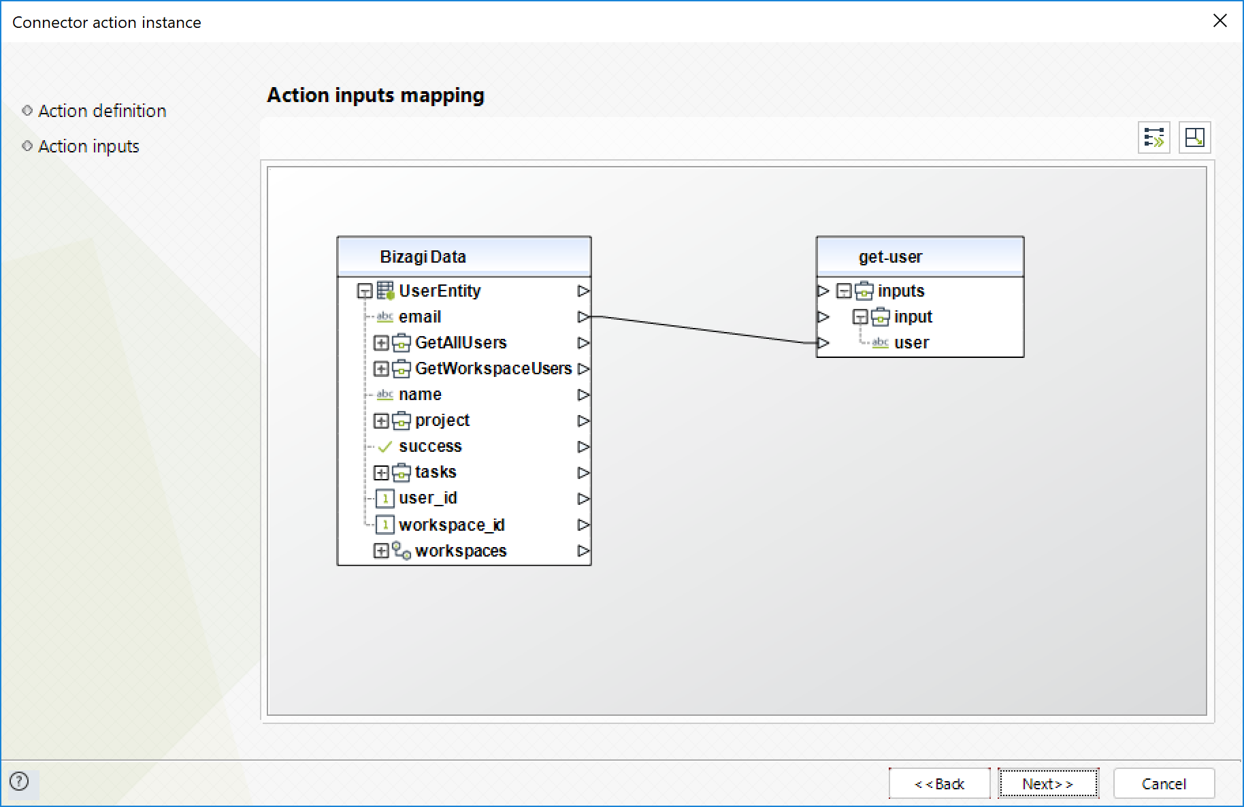Select the mapping line from email to user
1244x807 pixels.
[704, 329]
